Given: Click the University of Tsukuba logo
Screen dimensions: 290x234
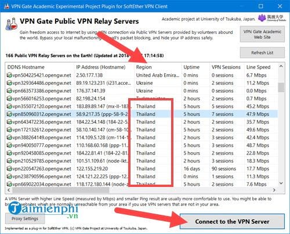Looking at the screenshot, I should (271, 18).
